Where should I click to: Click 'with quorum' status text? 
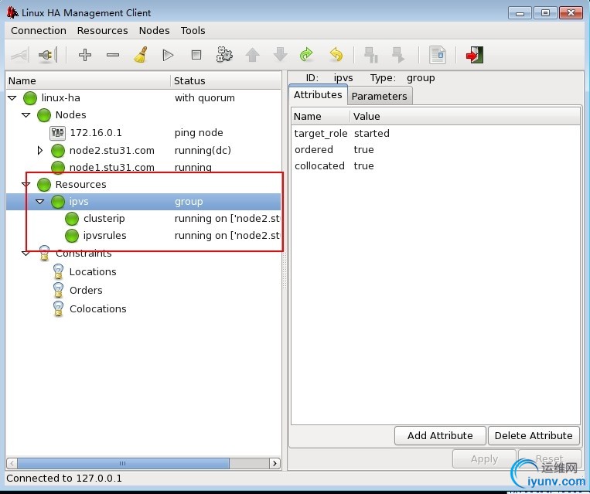pos(204,98)
